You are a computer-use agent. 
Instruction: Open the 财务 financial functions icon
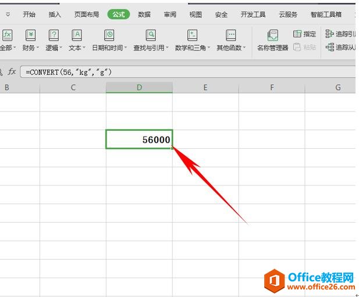coord(30,35)
